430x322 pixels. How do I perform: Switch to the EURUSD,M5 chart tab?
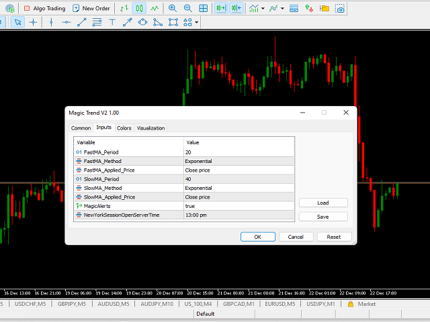(x=280, y=304)
